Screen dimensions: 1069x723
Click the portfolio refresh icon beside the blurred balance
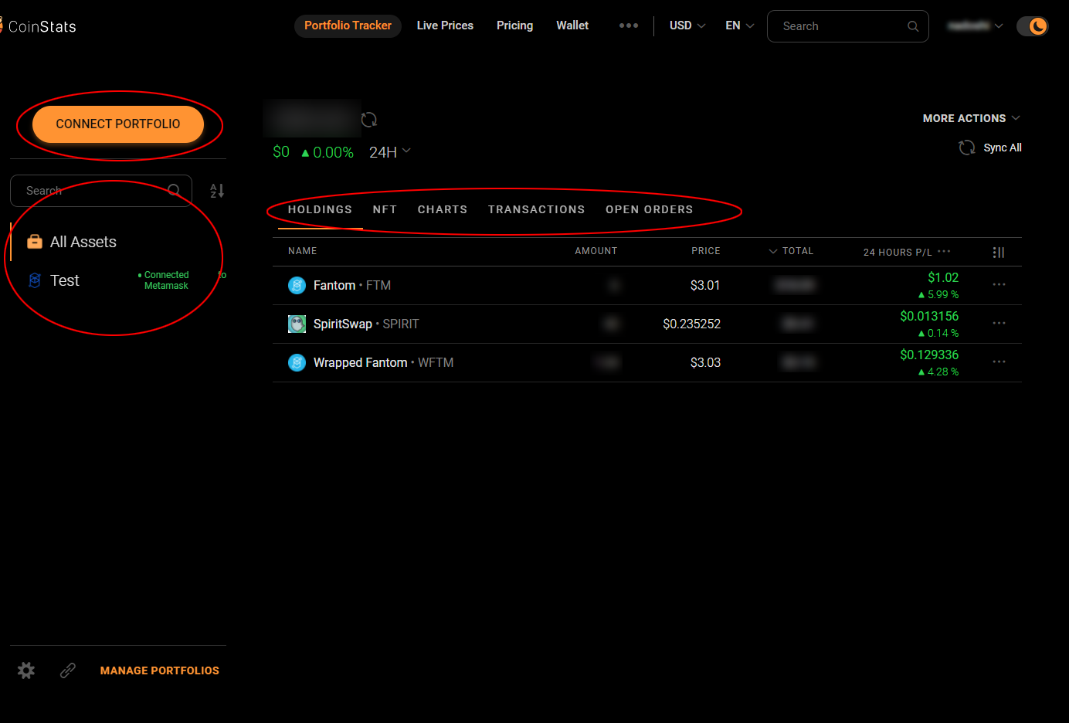coord(369,120)
